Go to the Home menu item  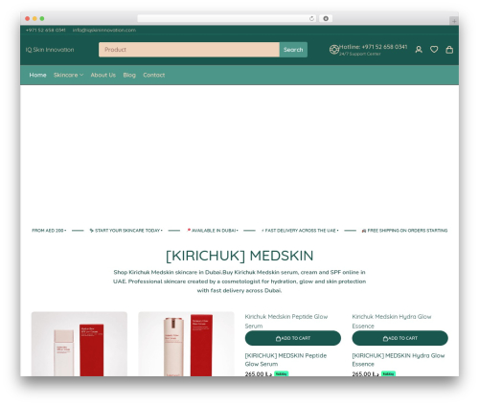pos(37,75)
